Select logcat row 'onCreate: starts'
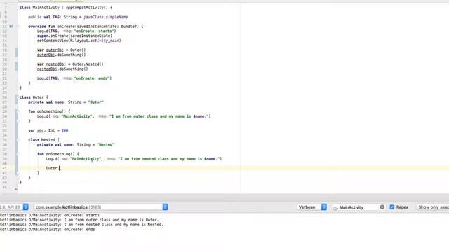The image size is (449, 252). (x=50, y=215)
